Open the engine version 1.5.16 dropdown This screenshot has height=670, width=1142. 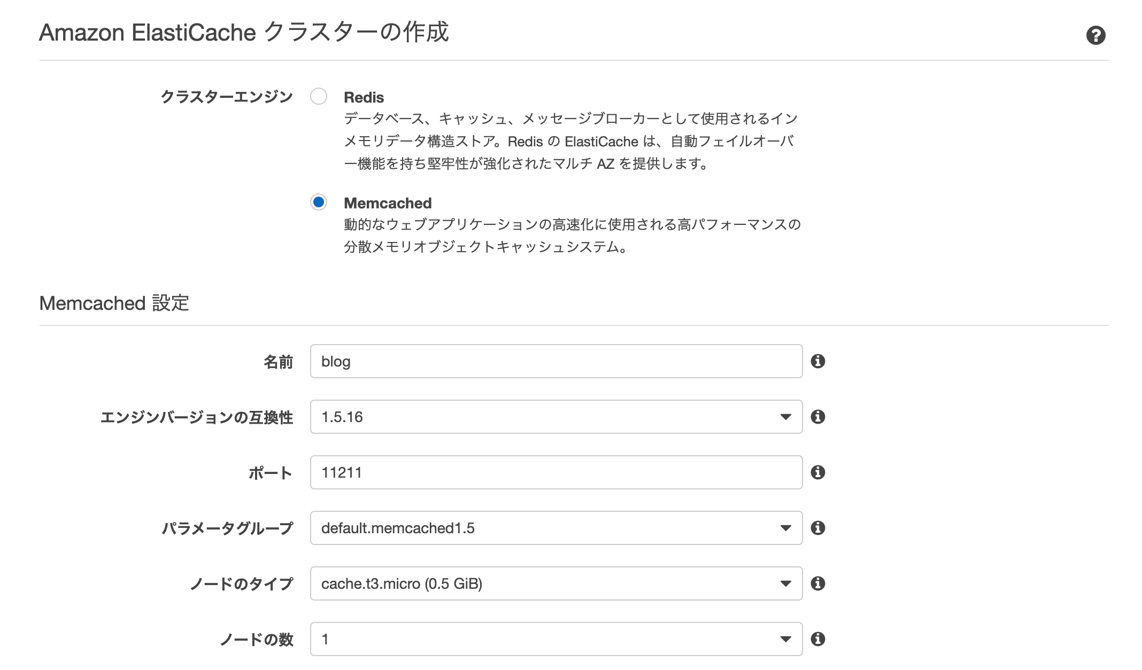[x=556, y=417]
